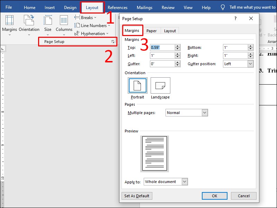Open the Margins ribbon button
Image resolution: width=277 pixels, height=208 pixels.
pos(9,23)
